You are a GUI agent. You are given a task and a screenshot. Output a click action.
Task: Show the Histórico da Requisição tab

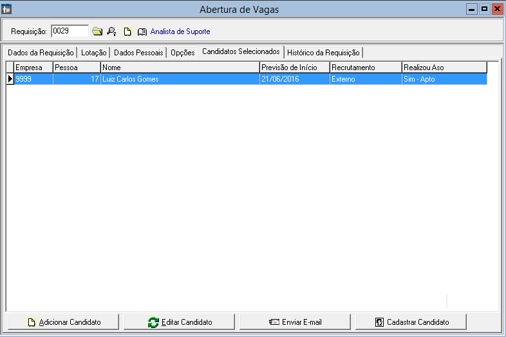click(x=323, y=53)
